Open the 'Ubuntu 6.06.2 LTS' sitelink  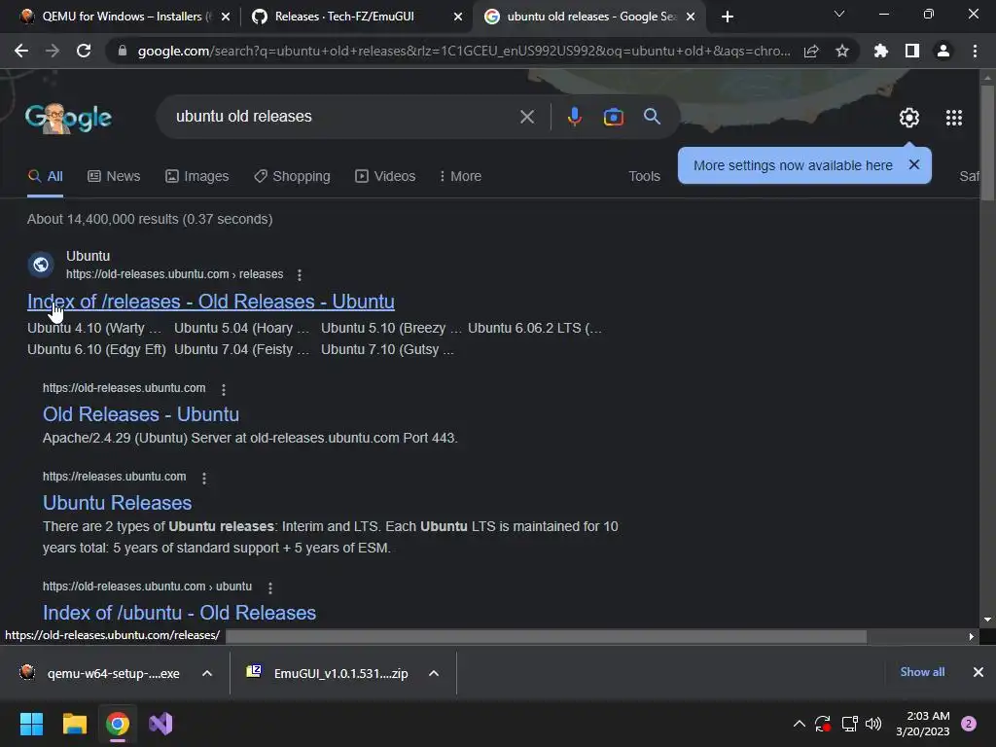click(535, 329)
